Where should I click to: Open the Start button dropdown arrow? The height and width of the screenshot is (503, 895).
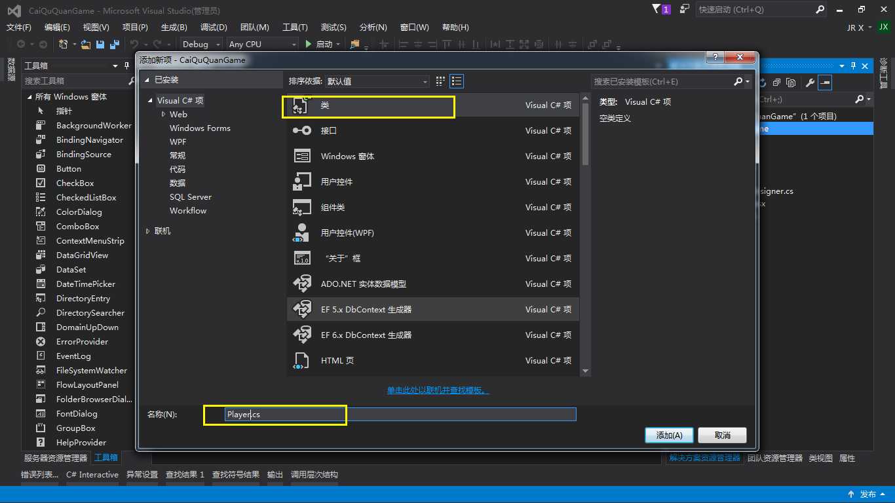[338, 44]
